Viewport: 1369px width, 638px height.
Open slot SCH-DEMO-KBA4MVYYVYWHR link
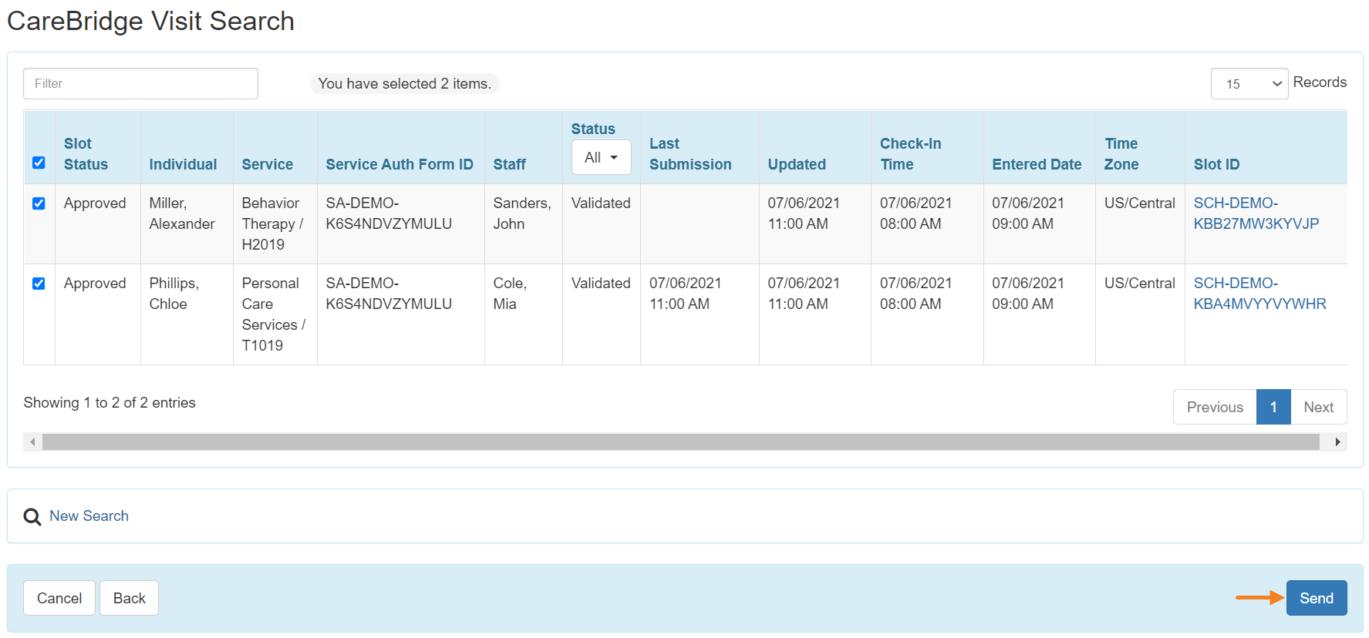pyautogui.click(x=1259, y=294)
